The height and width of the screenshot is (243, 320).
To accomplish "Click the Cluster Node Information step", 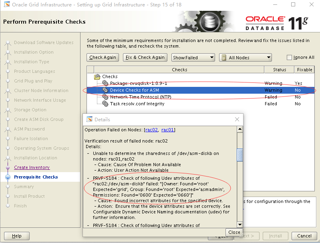I will (41, 90).
